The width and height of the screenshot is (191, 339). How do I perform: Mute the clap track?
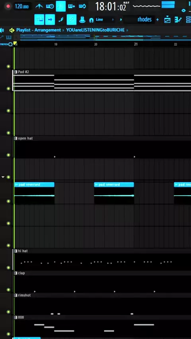click(8, 290)
